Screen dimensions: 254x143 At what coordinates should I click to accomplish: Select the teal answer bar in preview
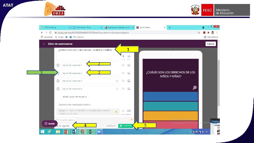171,106
